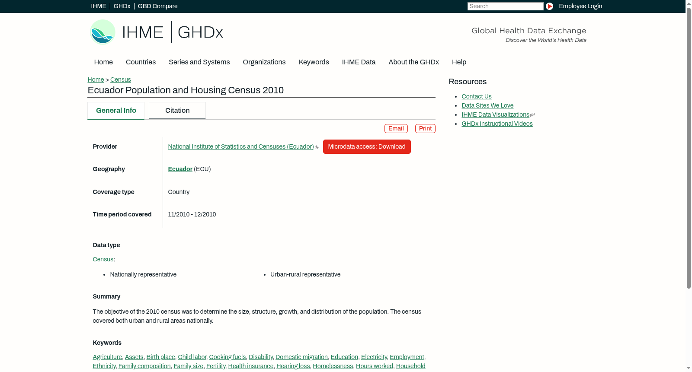Viewport: 692px width, 372px height.
Task: Switch to the Citation tab
Action: click(177, 111)
